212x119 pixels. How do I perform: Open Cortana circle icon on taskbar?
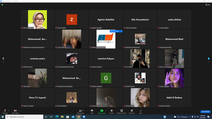(46, 117)
